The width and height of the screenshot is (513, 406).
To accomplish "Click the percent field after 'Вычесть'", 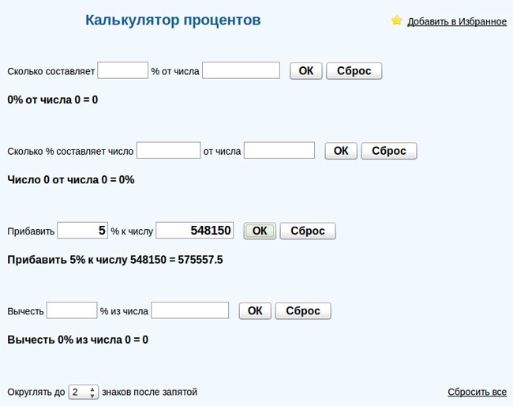I will [x=72, y=310].
